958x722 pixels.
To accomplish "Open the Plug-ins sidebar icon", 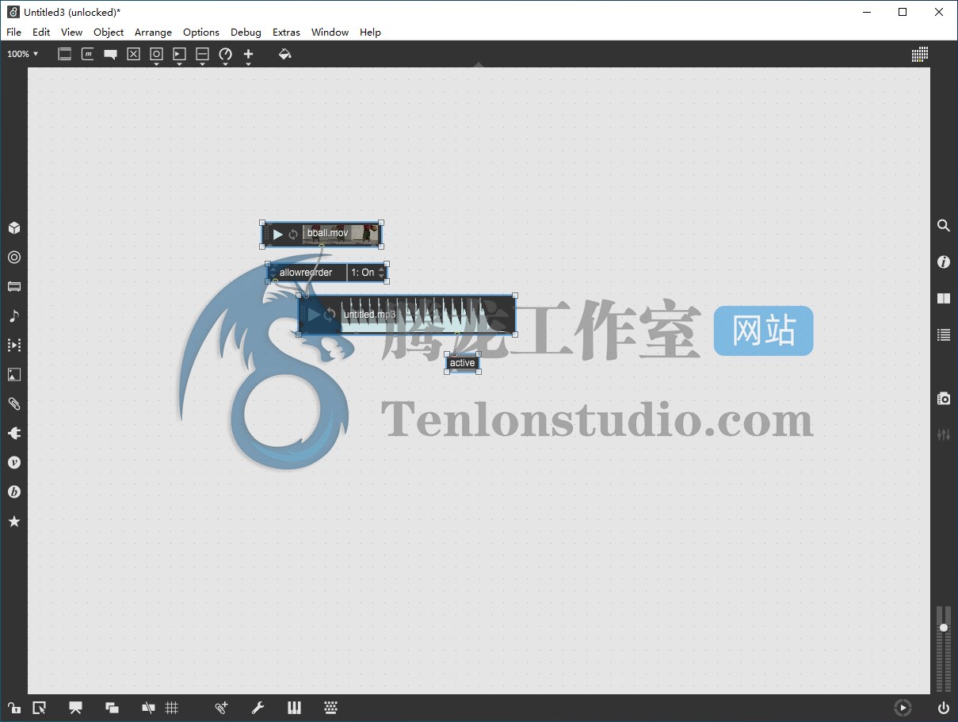I will 13,434.
